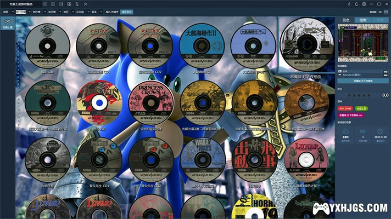Click the panel toggle icon beside game count
Image resolution: width=391 pixels, height=219 pixels.
click(x=386, y=11)
